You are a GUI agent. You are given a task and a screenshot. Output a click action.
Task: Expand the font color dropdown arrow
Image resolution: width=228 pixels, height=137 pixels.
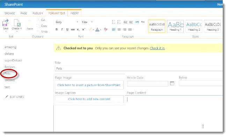coord(101,30)
